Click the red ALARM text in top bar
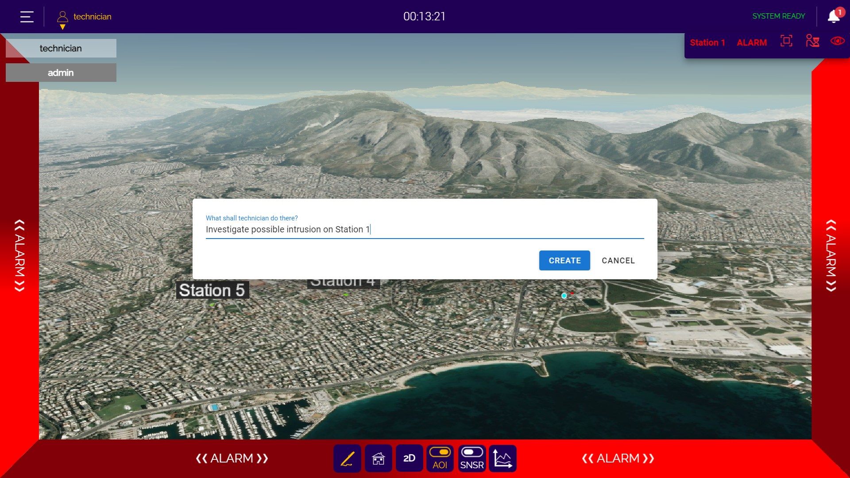The height and width of the screenshot is (478, 850). (752, 42)
